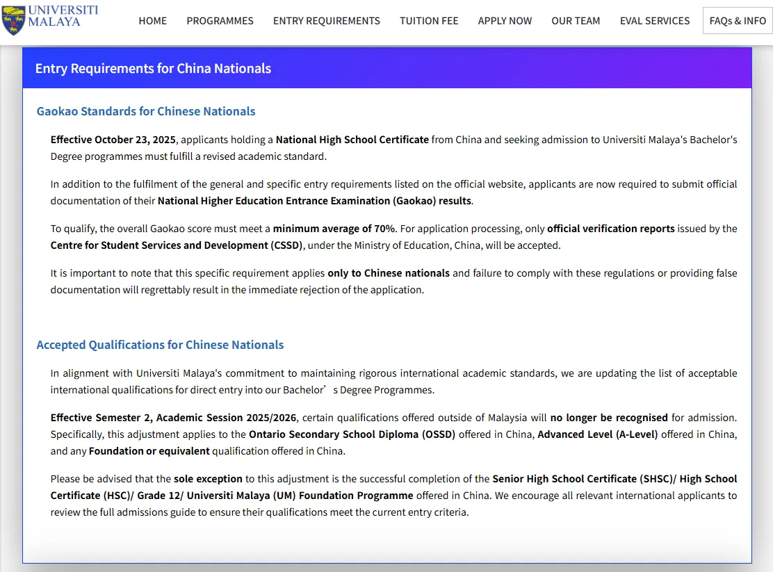This screenshot has height=572, width=773.
Task: Click the bold National High School Certificate text
Action: click(x=352, y=140)
